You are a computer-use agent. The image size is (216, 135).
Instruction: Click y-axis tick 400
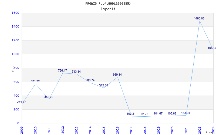click(16, 96)
